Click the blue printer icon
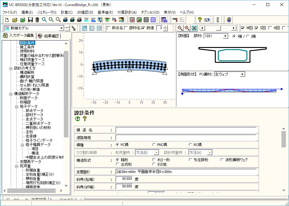This screenshot has height=206, width=289. click(x=65, y=20)
